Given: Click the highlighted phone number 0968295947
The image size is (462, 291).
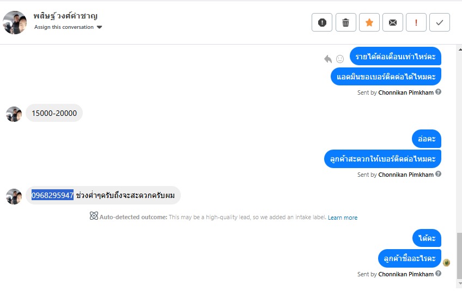Looking at the screenshot, I should pos(52,195).
